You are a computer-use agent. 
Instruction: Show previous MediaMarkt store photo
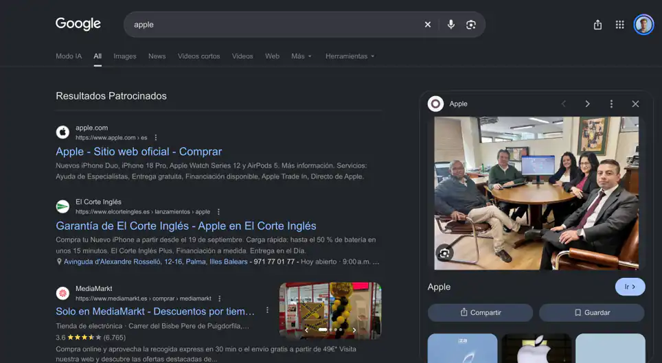pos(307,330)
